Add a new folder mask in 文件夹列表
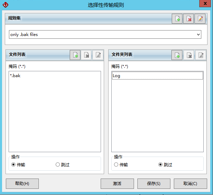The image size is (213, 195). point(177,55)
